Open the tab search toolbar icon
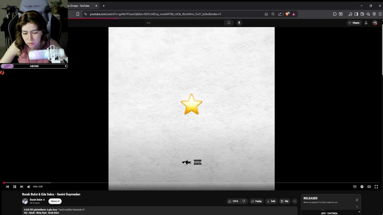Viewport: 383px width, 215px height. tap(341, 14)
